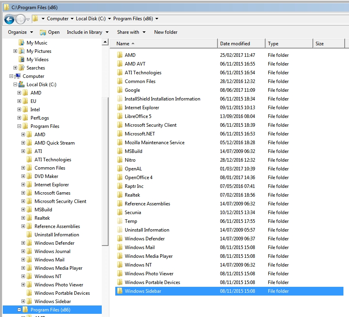Select ATI Technologies folder icon in file list
This screenshot has width=349, height=317.
[120, 73]
